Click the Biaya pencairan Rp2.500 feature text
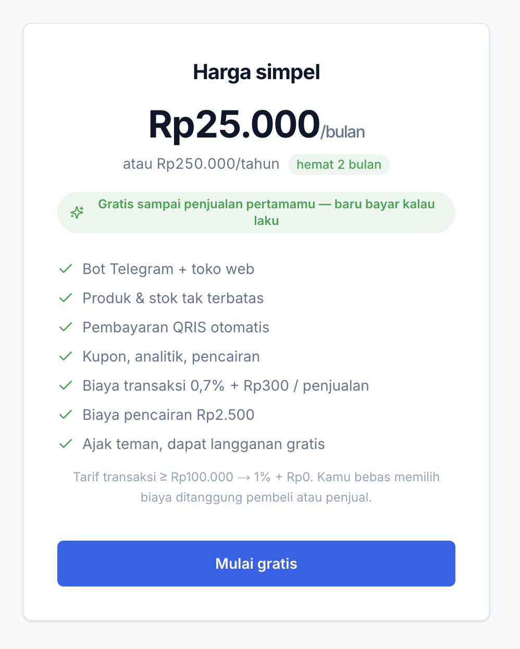This screenshot has height=649, width=520. coord(168,415)
